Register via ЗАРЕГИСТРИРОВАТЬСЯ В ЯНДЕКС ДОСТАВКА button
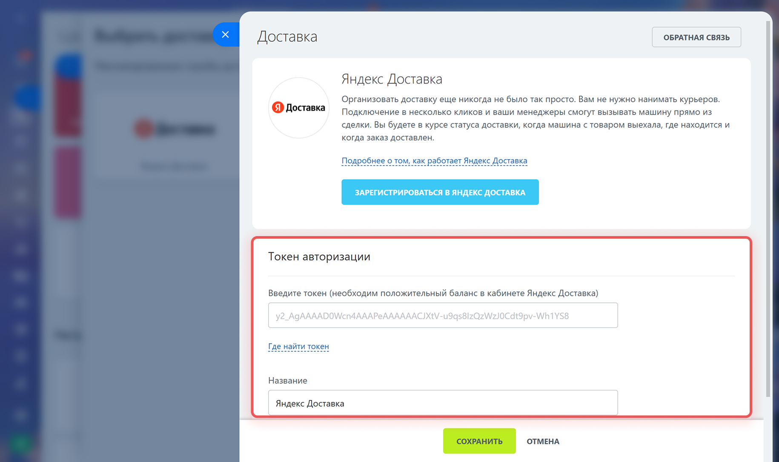Viewport: 779px width, 462px height. pos(440,192)
